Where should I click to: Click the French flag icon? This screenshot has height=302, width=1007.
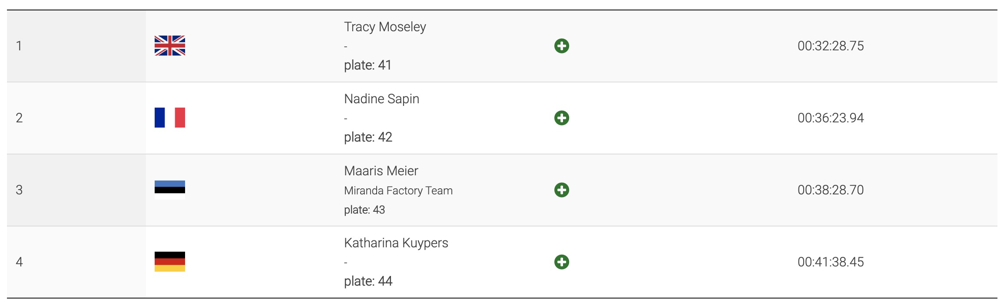tap(170, 118)
